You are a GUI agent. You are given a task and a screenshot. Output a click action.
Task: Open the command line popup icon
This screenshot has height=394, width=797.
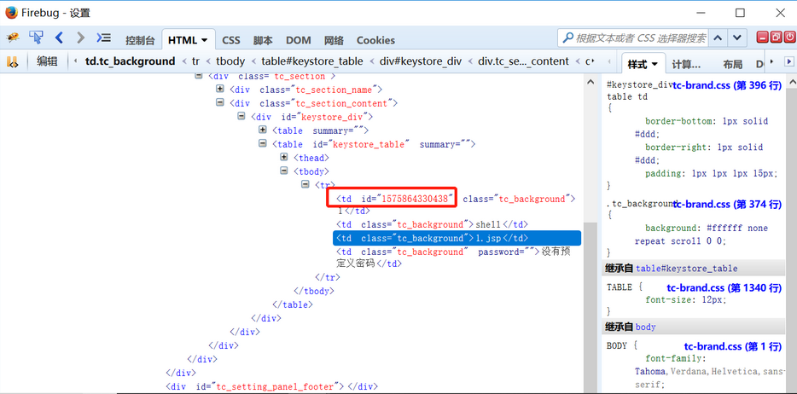(104, 38)
